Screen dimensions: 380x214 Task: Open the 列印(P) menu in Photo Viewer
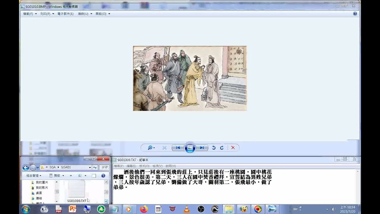(47, 14)
